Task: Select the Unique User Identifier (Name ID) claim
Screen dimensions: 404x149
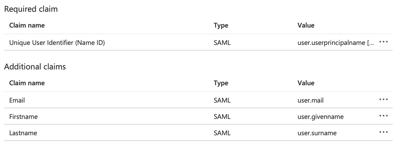Action: 57,43
